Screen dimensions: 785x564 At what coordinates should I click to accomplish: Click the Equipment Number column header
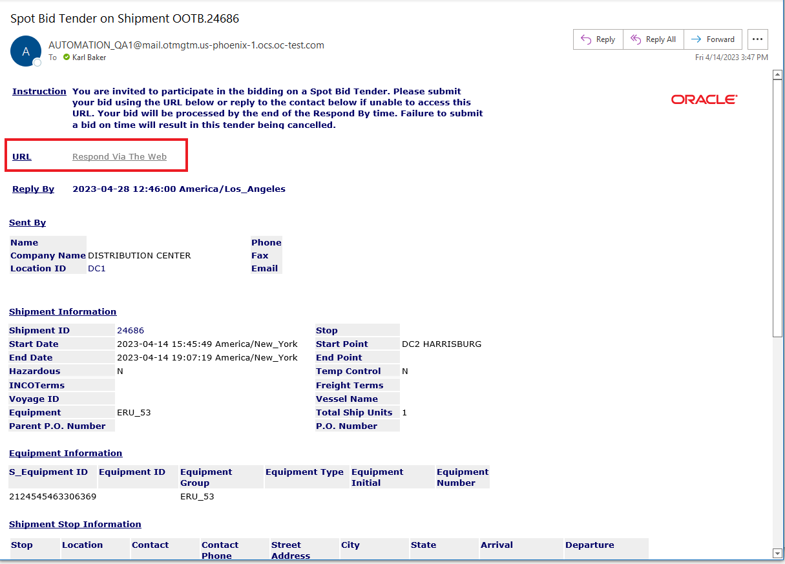click(463, 477)
